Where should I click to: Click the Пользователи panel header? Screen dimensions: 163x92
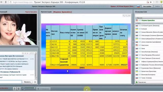coord(141,12)
